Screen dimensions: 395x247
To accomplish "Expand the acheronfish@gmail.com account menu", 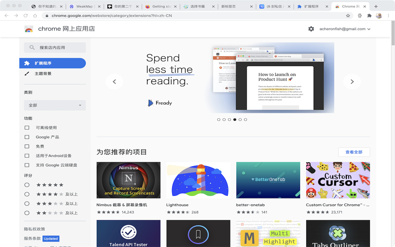I will pyautogui.click(x=345, y=29).
